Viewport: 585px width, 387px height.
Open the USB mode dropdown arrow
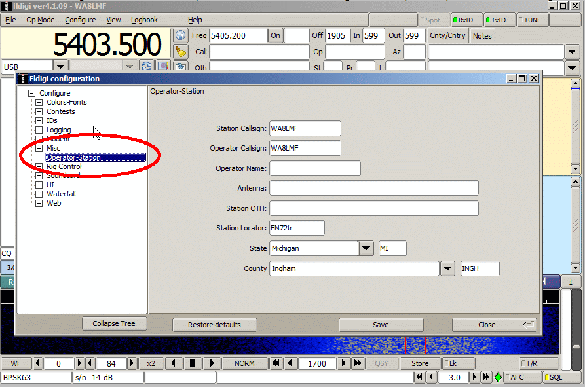click(x=60, y=66)
